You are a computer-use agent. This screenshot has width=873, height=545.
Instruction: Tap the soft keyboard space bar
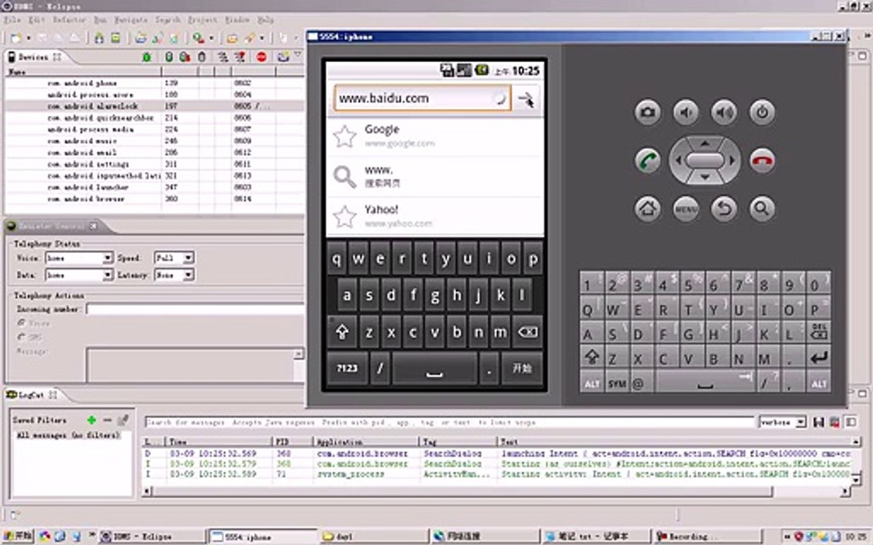(x=434, y=368)
